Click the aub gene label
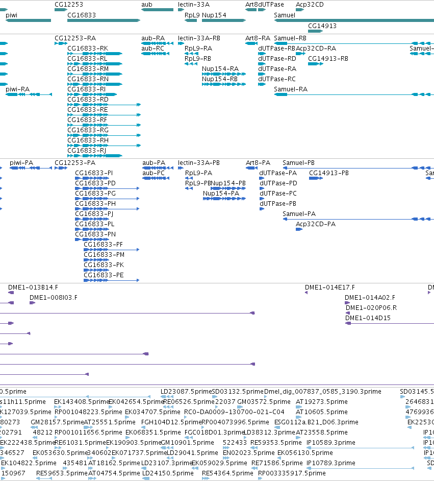Image resolution: width=434 pixels, height=481 pixels. coord(147,4)
